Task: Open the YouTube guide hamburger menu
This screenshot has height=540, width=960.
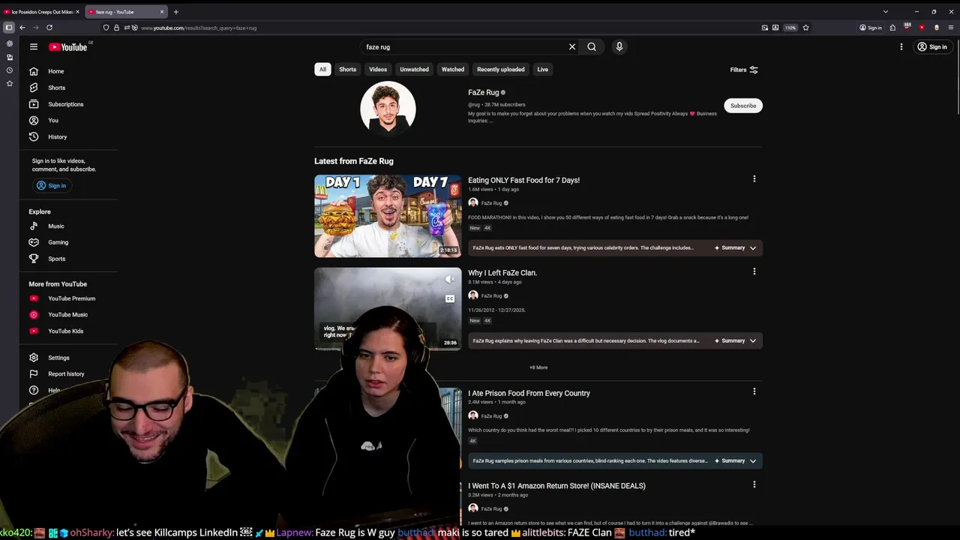Action: [x=33, y=46]
